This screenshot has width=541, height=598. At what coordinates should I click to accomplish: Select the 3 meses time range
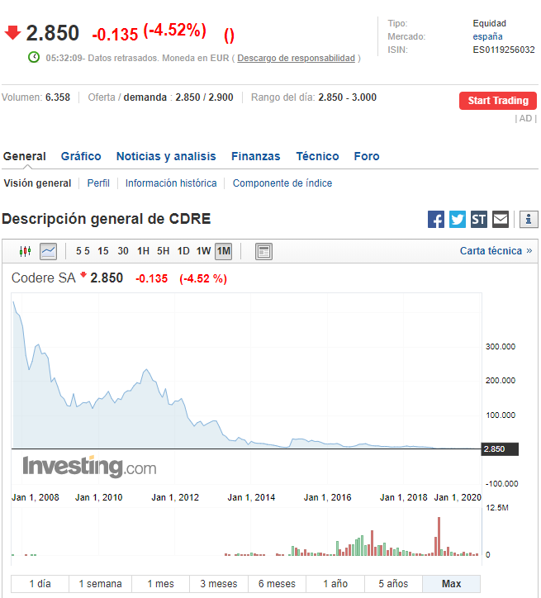(219, 584)
